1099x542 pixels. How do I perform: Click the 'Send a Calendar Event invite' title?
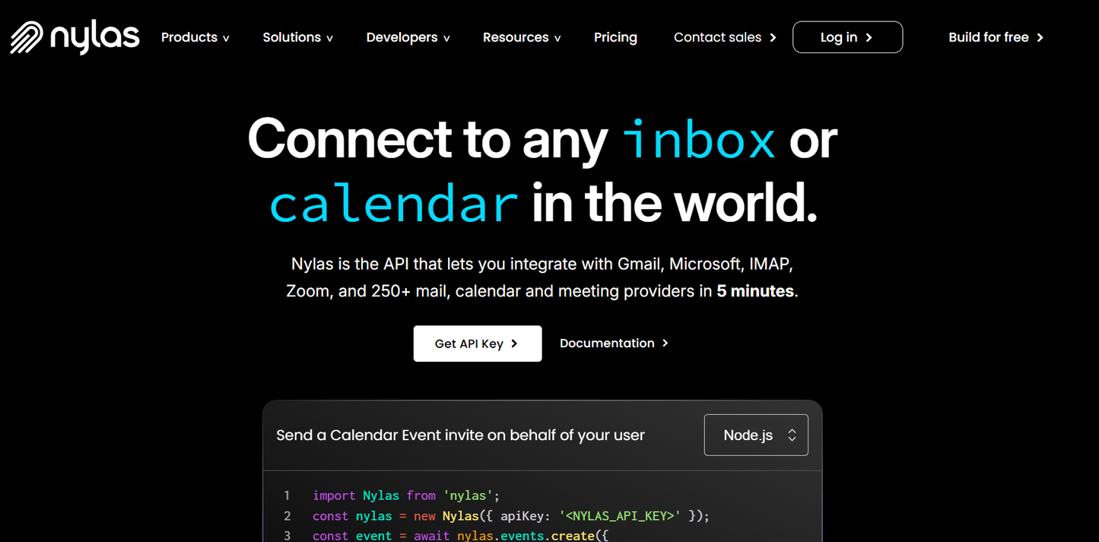(460, 435)
